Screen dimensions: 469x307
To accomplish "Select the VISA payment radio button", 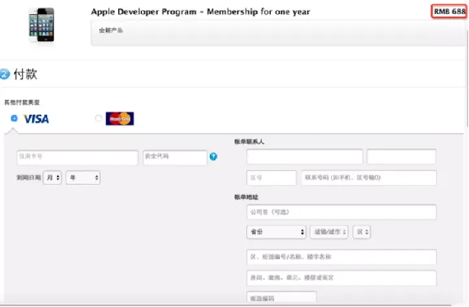I will coord(14,118).
